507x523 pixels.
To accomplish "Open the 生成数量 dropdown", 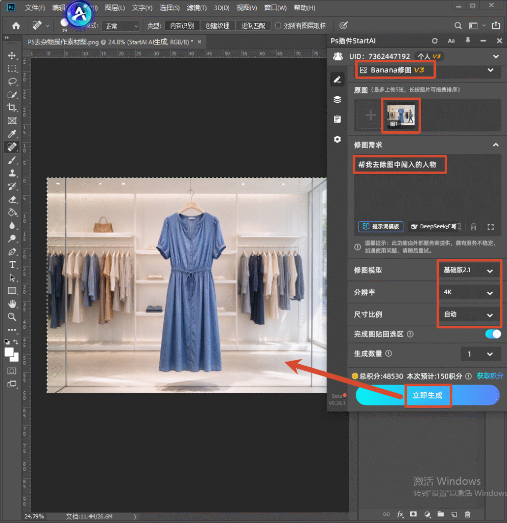I will click(x=480, y=354).
